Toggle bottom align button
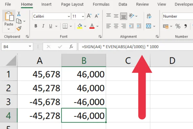The height and width of the screenshot is (129, 193). (x=124, y=16)
